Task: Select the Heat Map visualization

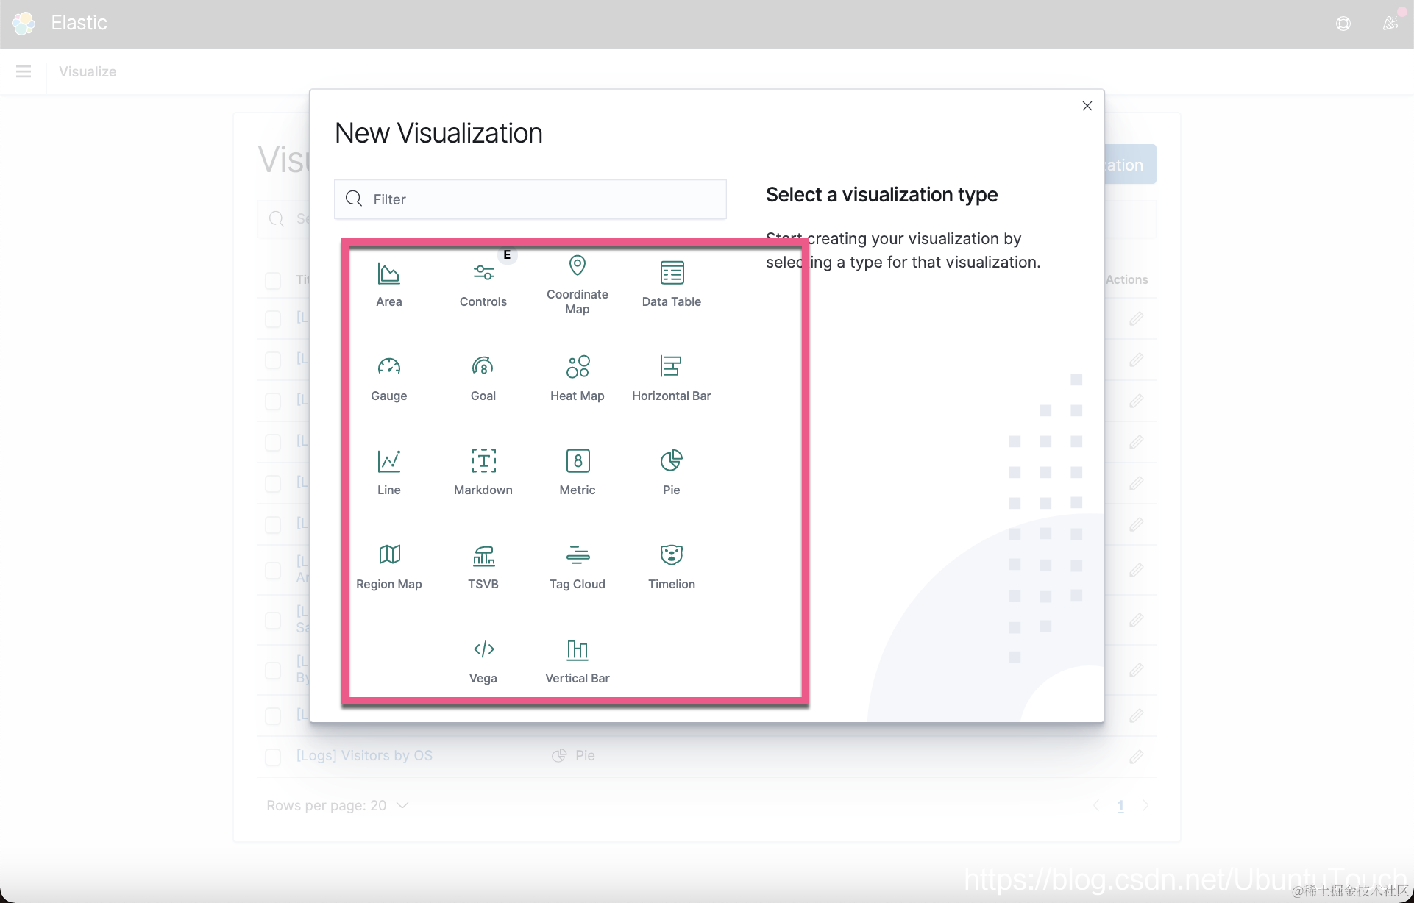Action: point(577,378)
